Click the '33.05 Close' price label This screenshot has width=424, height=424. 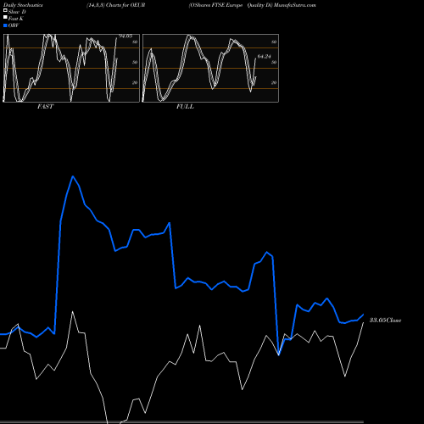point(385,321)
